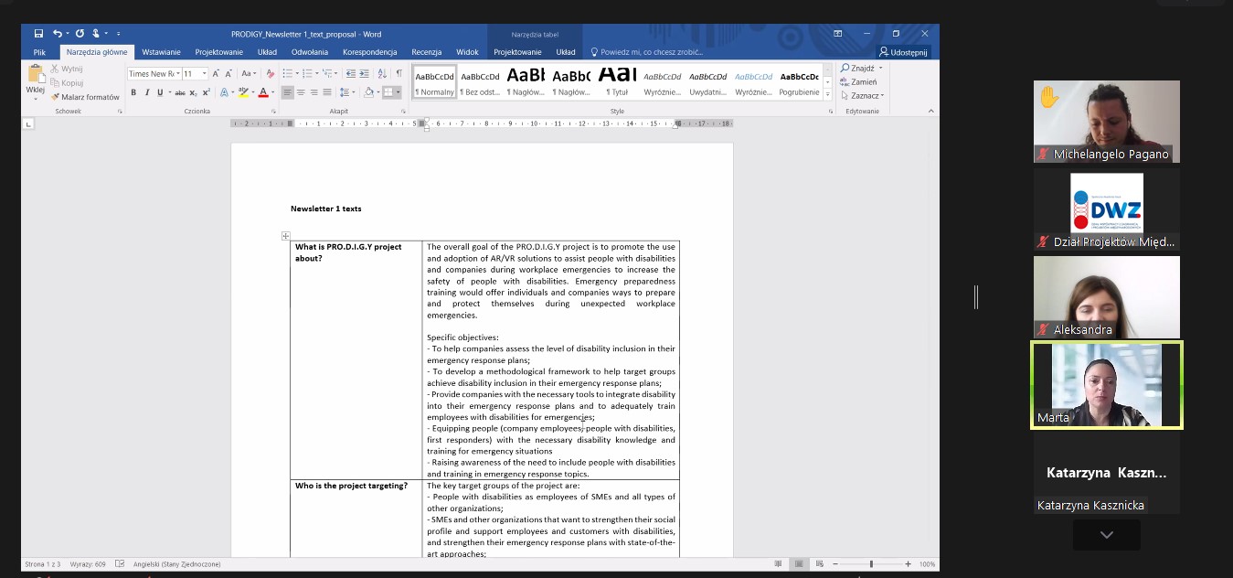Apply the Pogrubienie style
The width and height of the screenshot is (1233, 578).
[799, 81]
